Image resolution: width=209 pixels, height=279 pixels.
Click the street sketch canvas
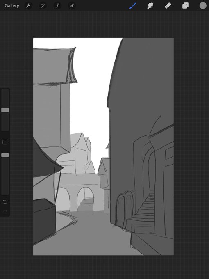click(103, 146)
